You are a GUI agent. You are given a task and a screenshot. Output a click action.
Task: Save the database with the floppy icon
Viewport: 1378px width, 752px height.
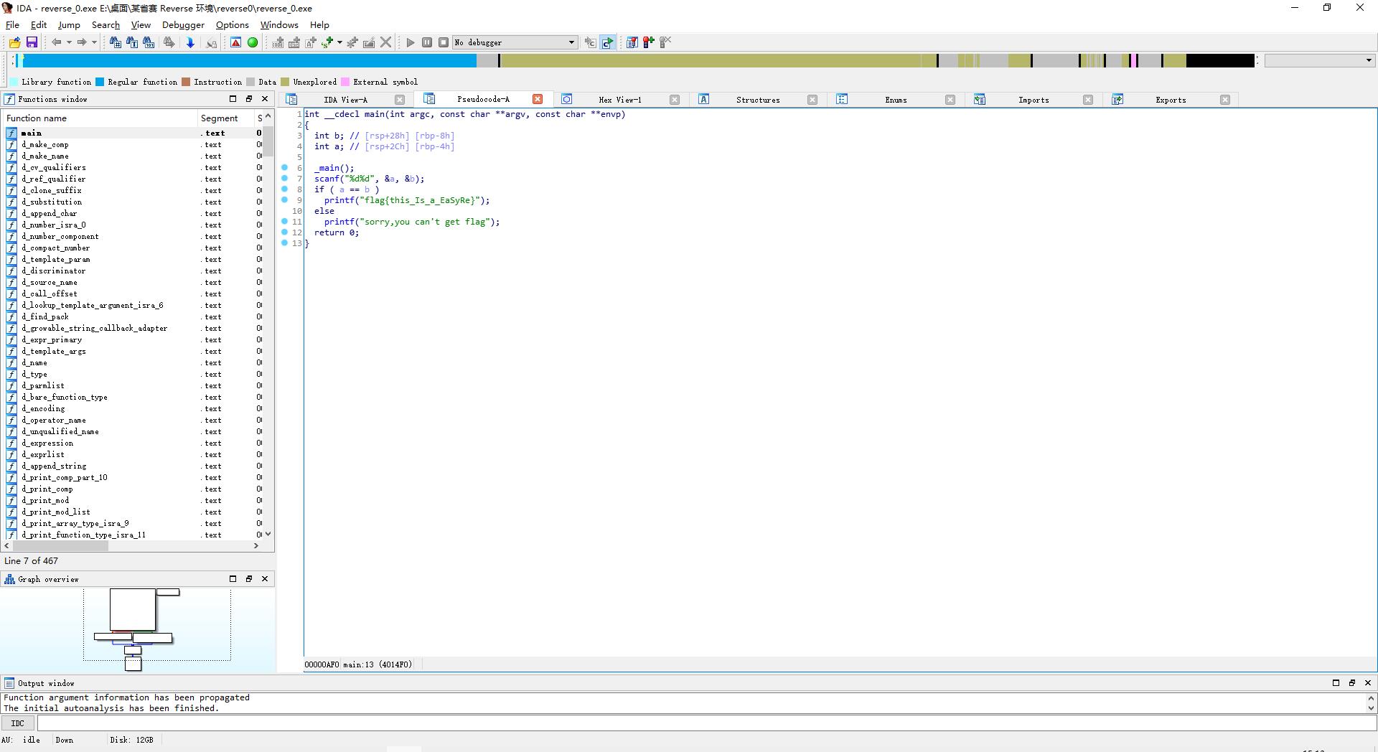(32, 42)
